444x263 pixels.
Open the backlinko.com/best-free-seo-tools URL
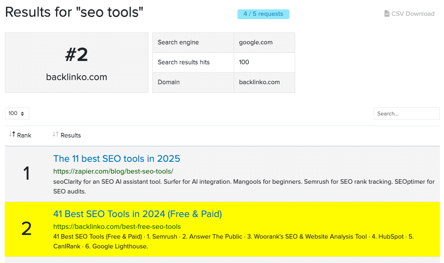pyautogui.click(x=117, y=226)
